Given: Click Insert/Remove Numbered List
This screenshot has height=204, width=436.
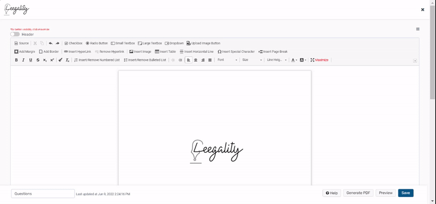Looking at the screenshot, I should (x=97, y=60).
